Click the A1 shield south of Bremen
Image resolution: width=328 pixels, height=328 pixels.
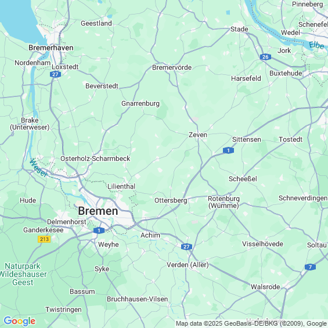tap(99, 230)
